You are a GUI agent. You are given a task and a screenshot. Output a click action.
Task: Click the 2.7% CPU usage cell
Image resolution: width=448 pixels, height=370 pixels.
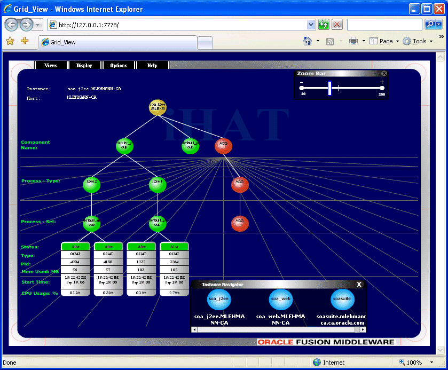tap(174, 293)
